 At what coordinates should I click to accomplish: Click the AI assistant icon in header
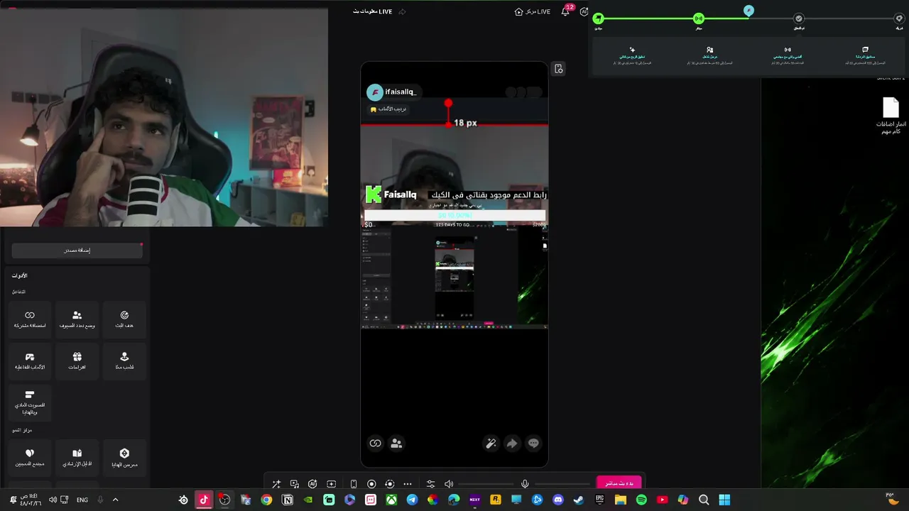(x=584, y=11)
